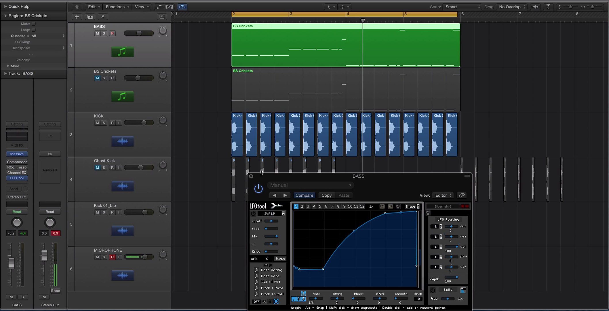
Task: Click the Compare button in plugin
Action: point(304,195)
